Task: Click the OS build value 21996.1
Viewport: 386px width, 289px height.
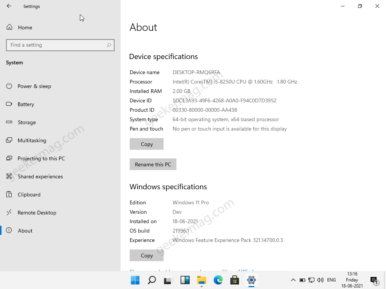Action: 181,231
